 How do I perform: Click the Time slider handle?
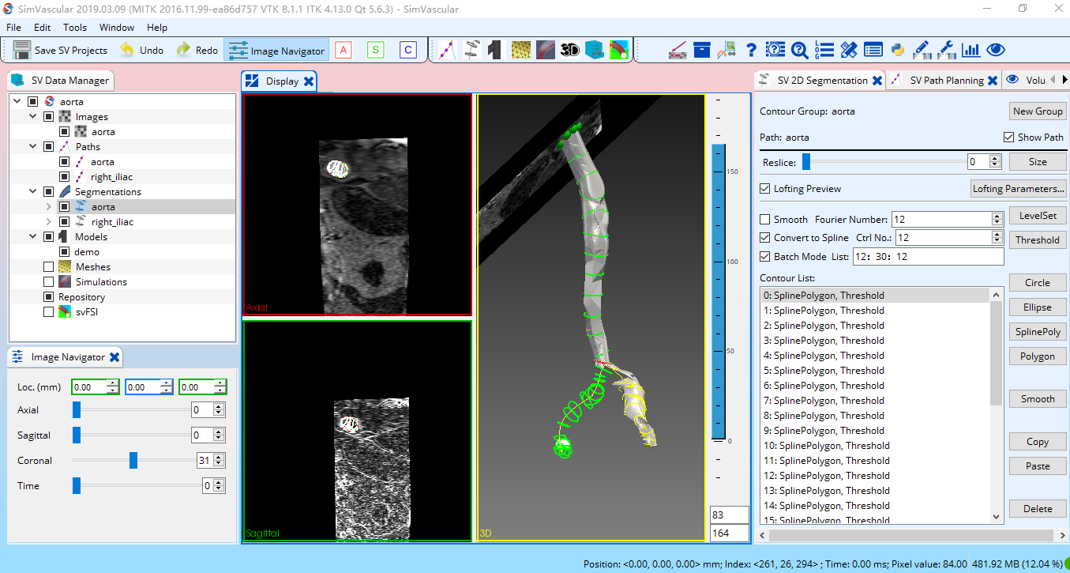click(x=77, y=485)
